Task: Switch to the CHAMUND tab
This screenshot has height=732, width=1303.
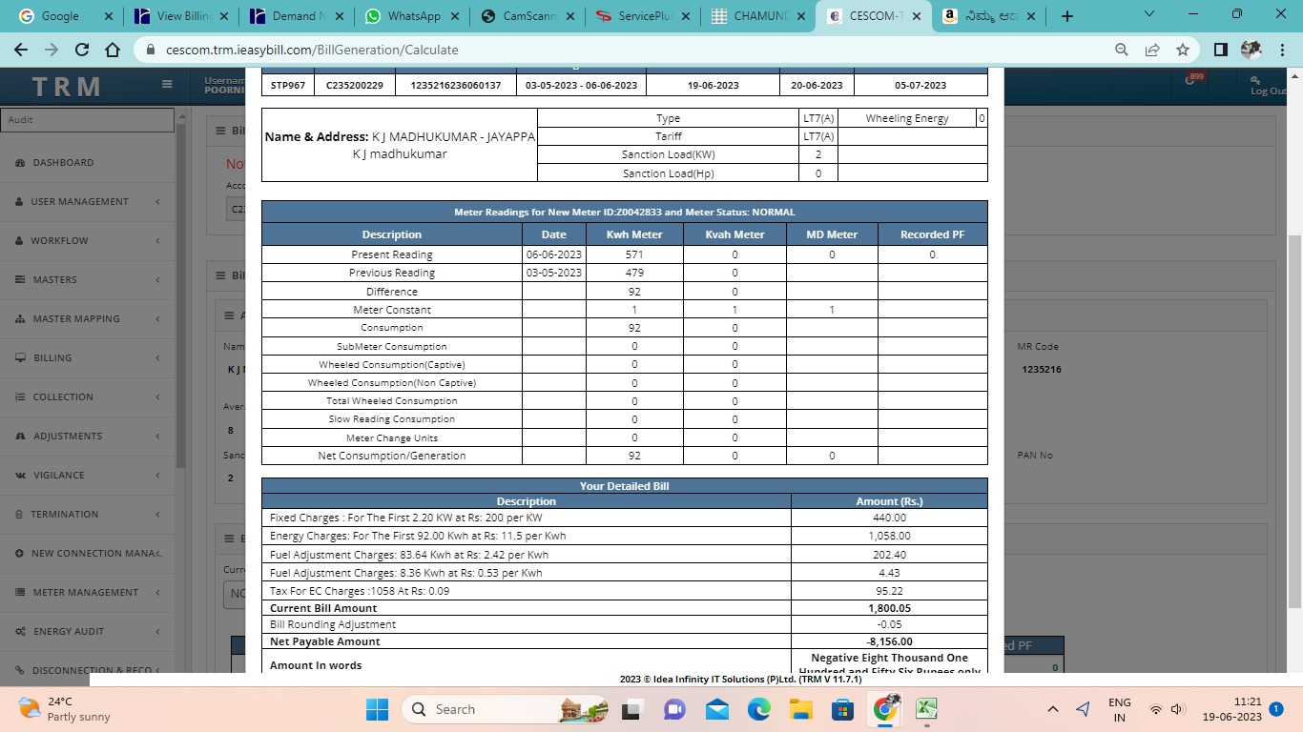Action: 757,16
